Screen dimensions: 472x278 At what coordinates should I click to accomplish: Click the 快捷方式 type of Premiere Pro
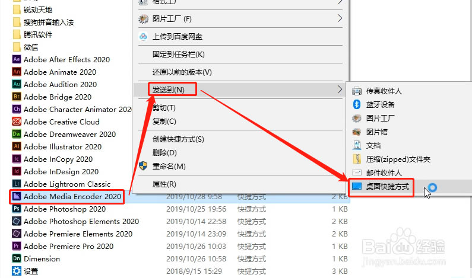pos(252,247)
